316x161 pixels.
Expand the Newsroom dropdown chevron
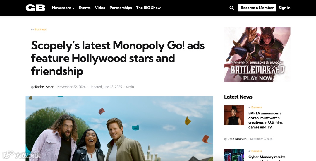(73, 8)
